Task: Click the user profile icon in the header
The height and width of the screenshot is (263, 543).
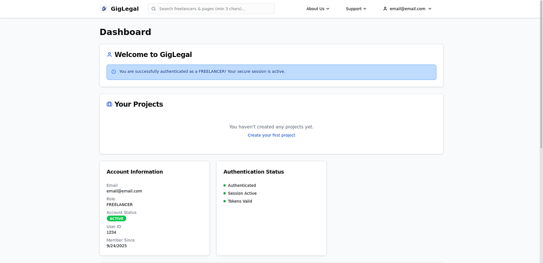Action: coord(385,8)
